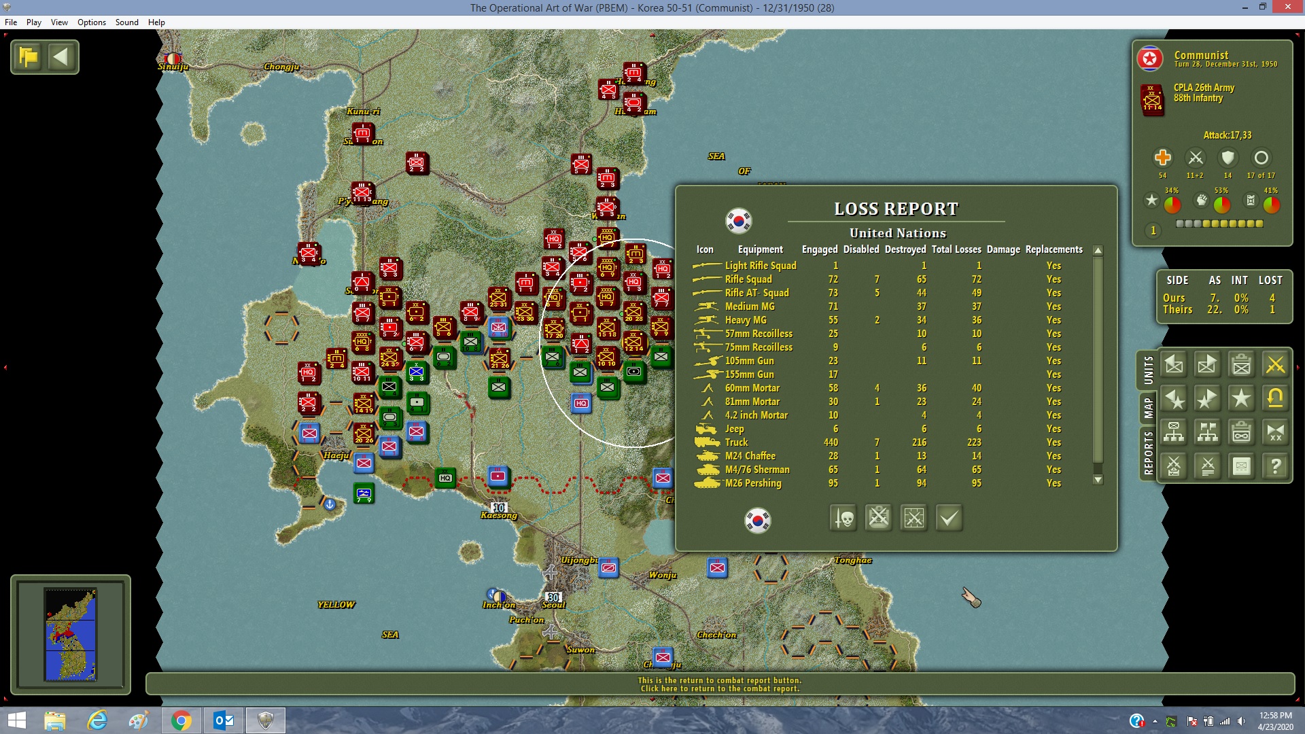Open the flags hierarchy chart icon
Screen dimensions: 1305x734
pos(1208,432)
